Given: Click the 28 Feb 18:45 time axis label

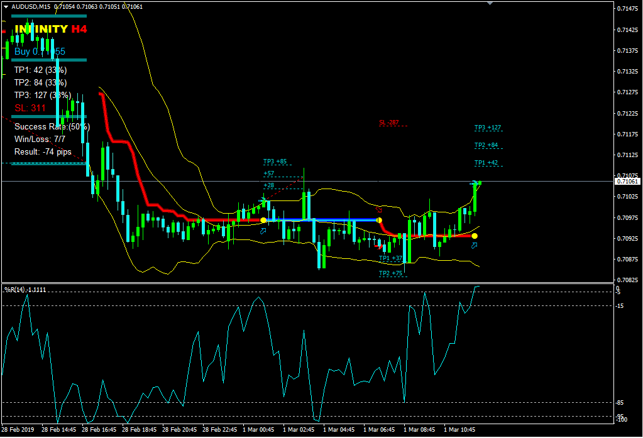Looking at the screenshot, I should pyautogui.click(x=139, y=430).
